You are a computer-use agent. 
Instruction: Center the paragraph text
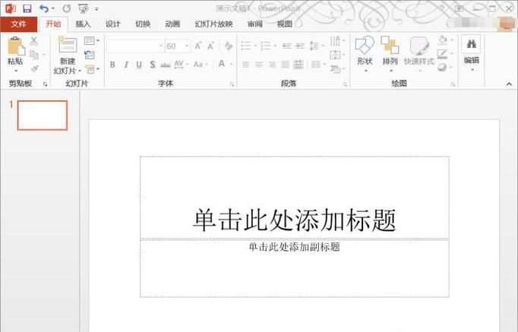(x=259, y=65)
